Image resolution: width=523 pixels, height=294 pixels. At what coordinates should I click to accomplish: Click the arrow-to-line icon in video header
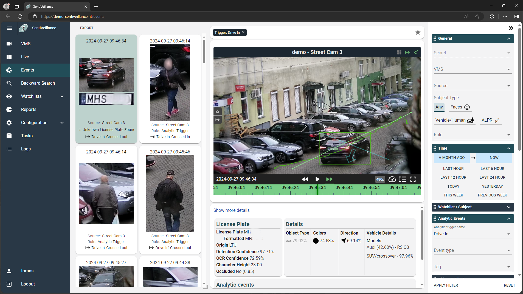click(407, 52)
